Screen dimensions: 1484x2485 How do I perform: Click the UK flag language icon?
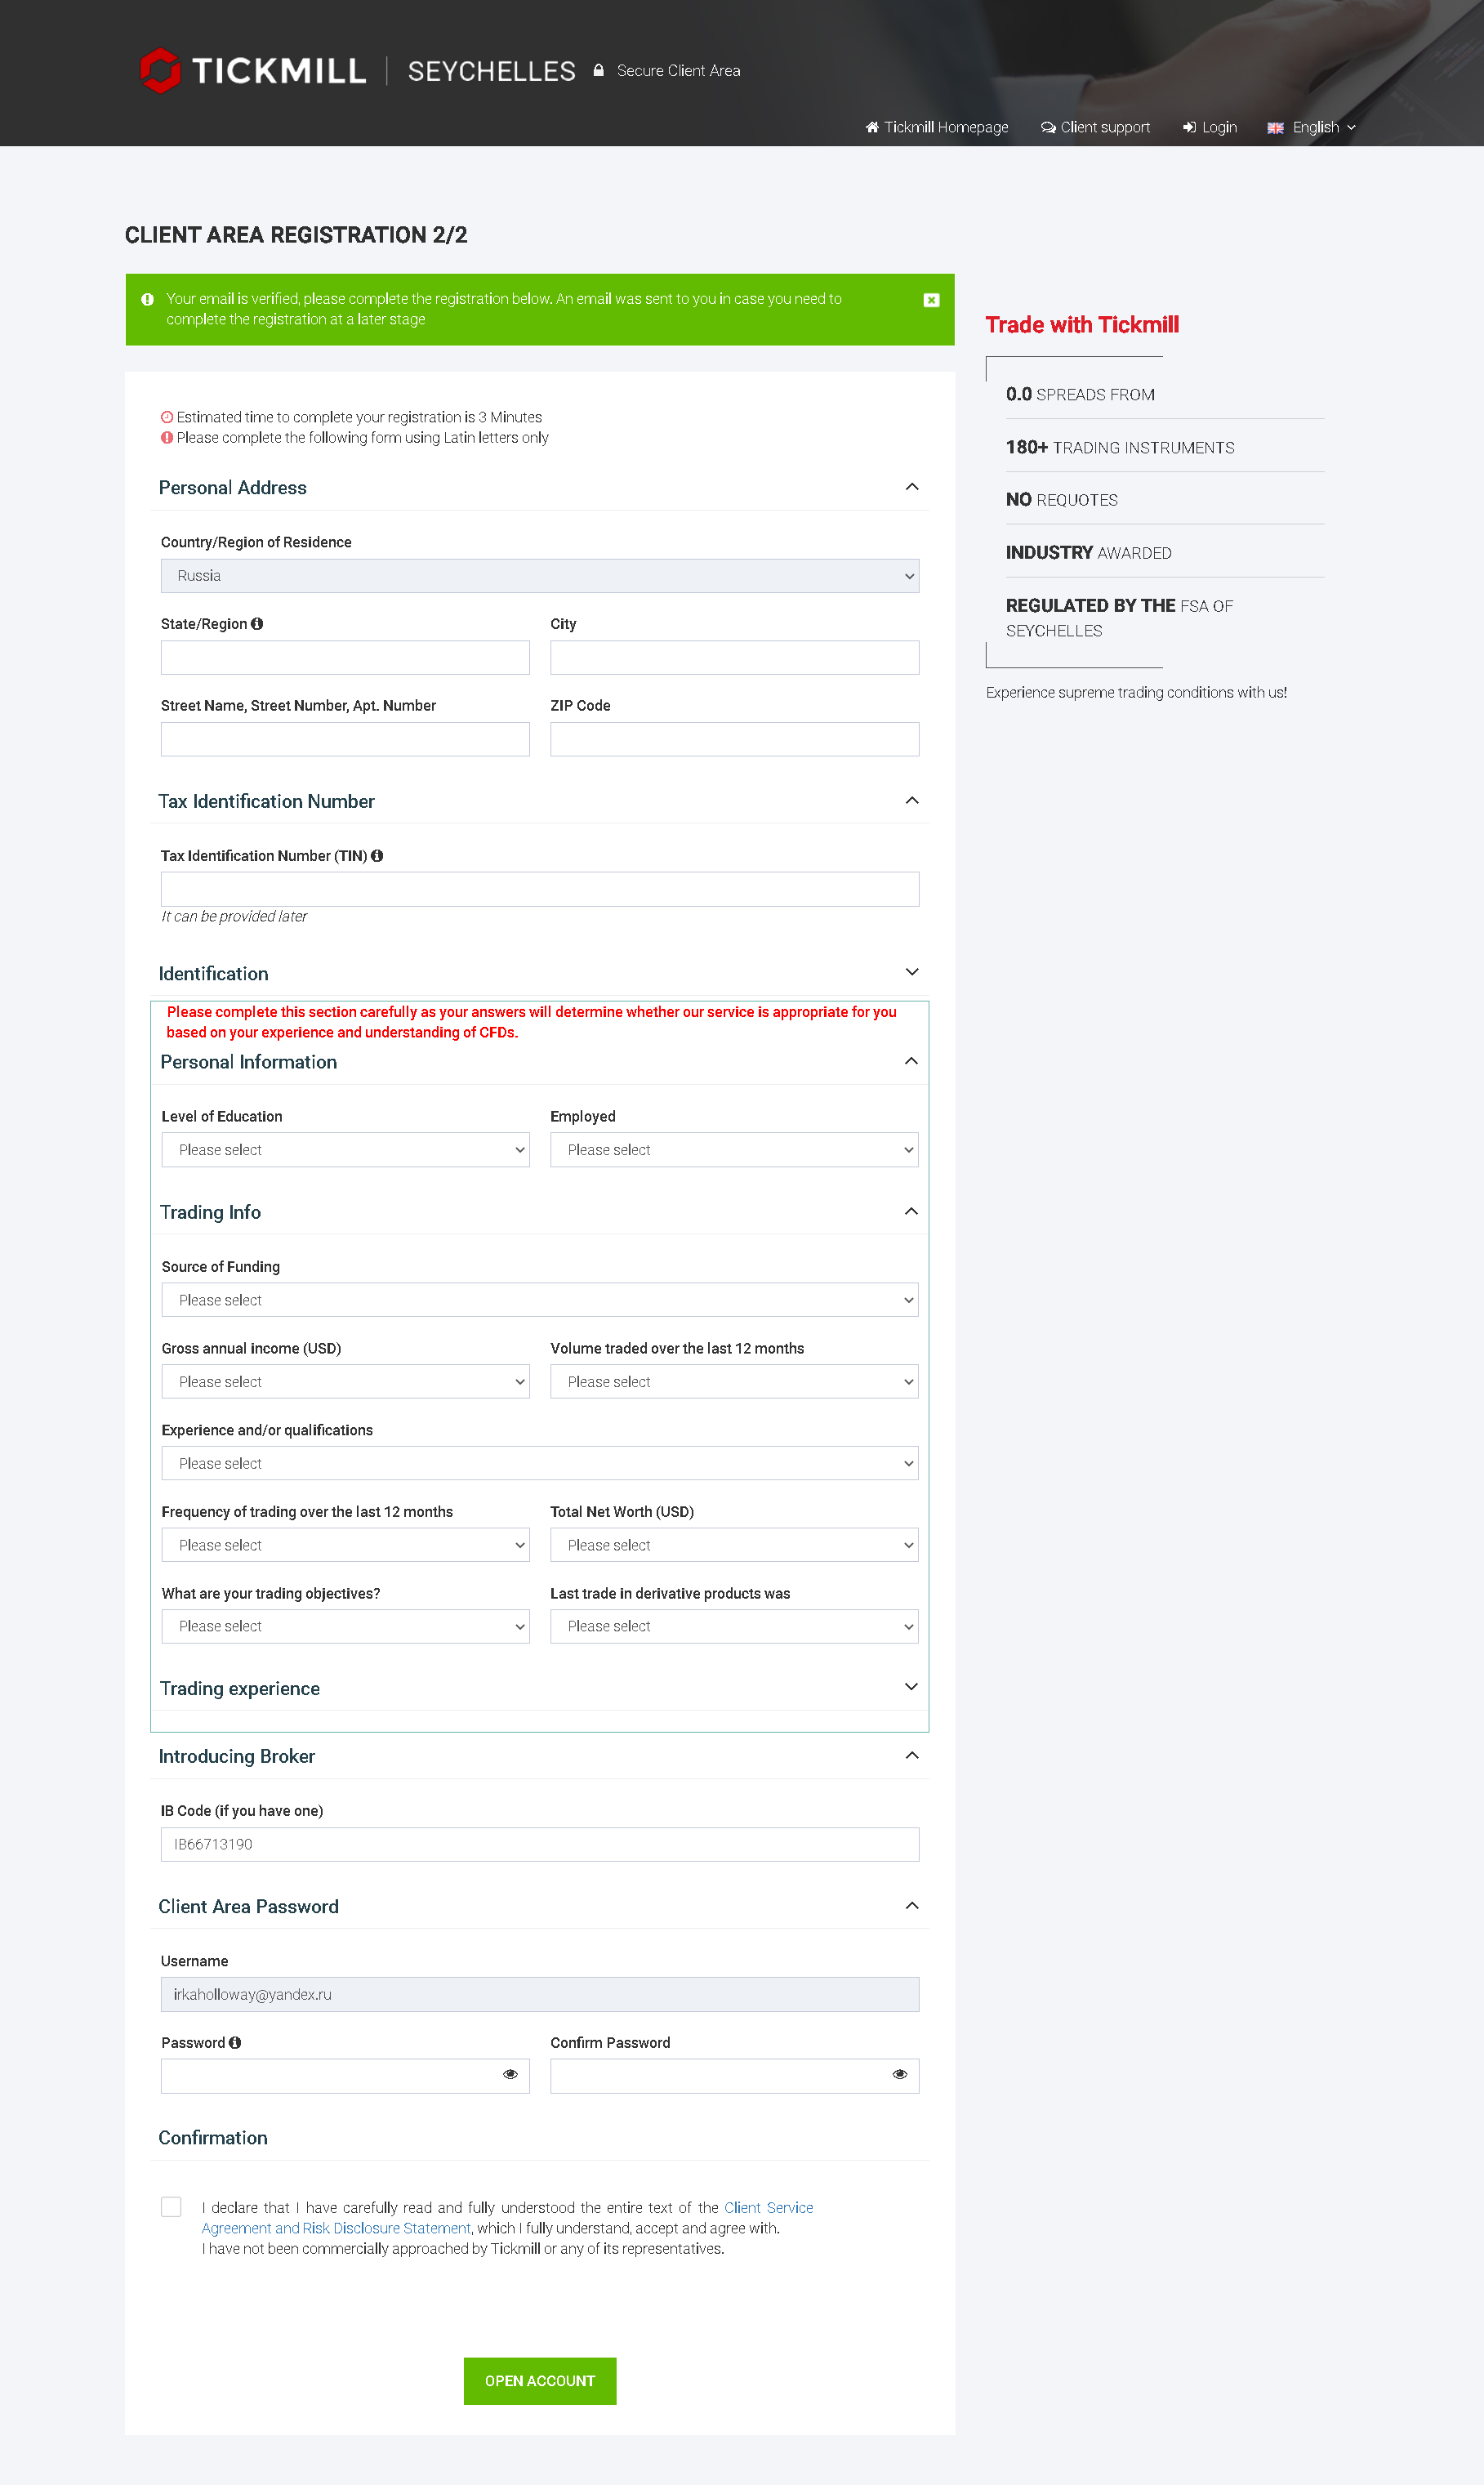click(1275, 128)
